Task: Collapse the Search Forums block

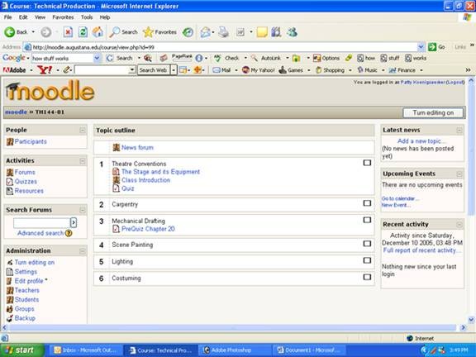Action: (83, 210)
